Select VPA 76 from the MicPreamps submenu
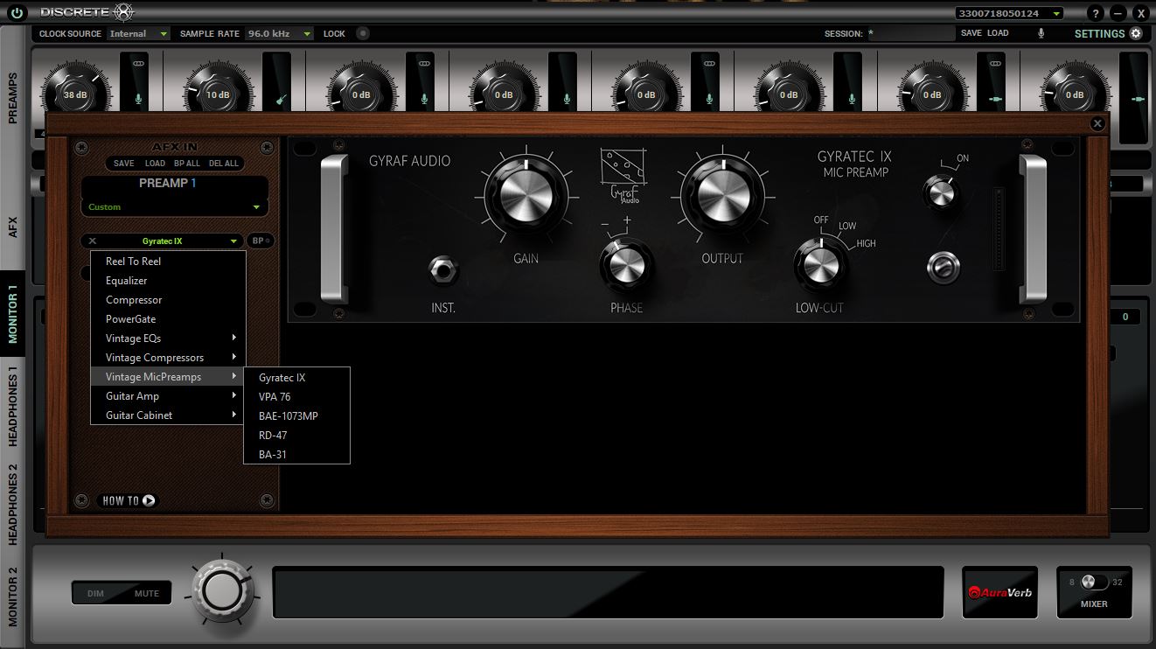The image size is (1156, 649). 297,397
